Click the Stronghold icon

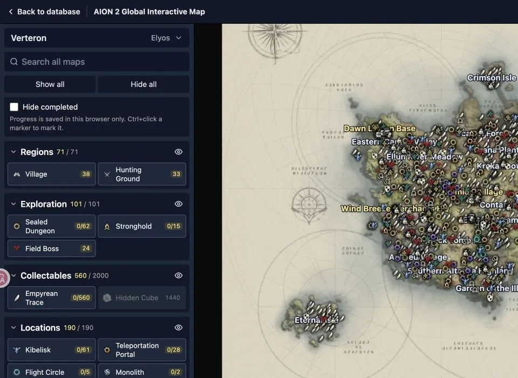[107, 226]
